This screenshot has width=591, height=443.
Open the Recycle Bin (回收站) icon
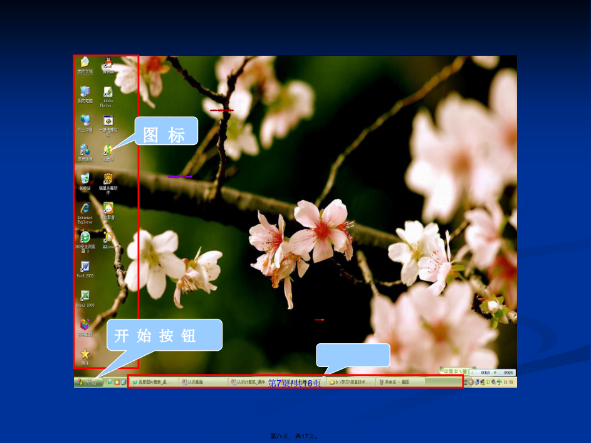pos(85,182)
